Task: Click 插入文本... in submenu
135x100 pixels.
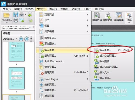Action: (x=113, y=73)
